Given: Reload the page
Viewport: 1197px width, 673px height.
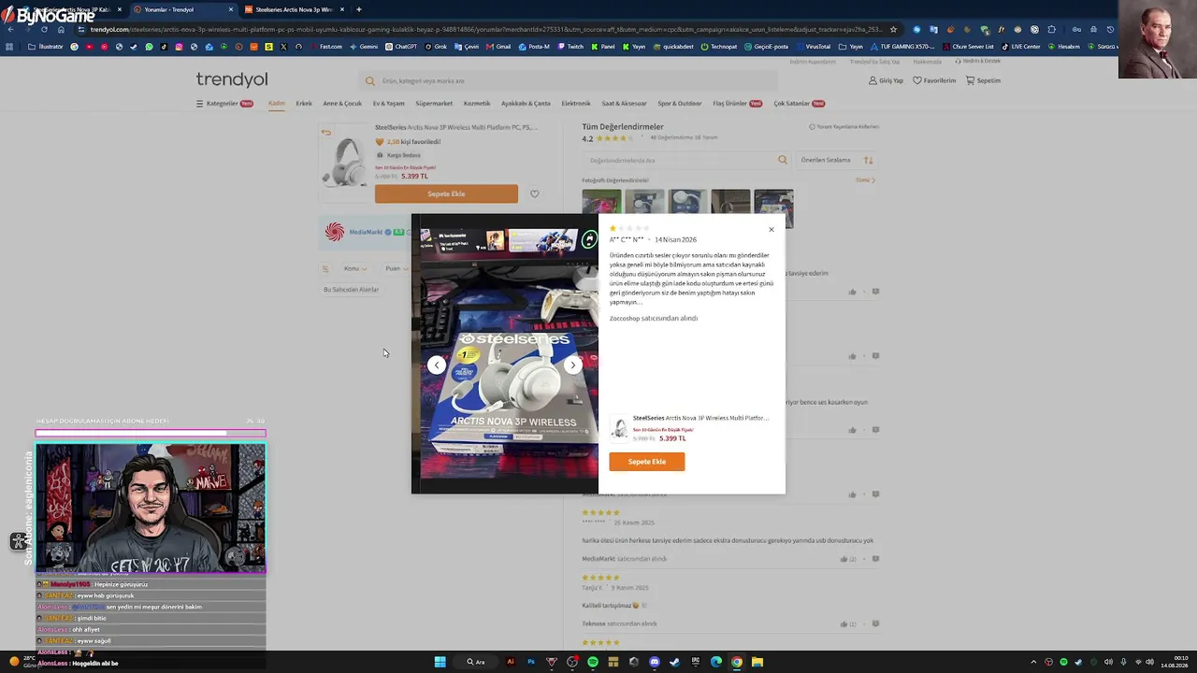Looking at the screenshot, I should (44, 29).
